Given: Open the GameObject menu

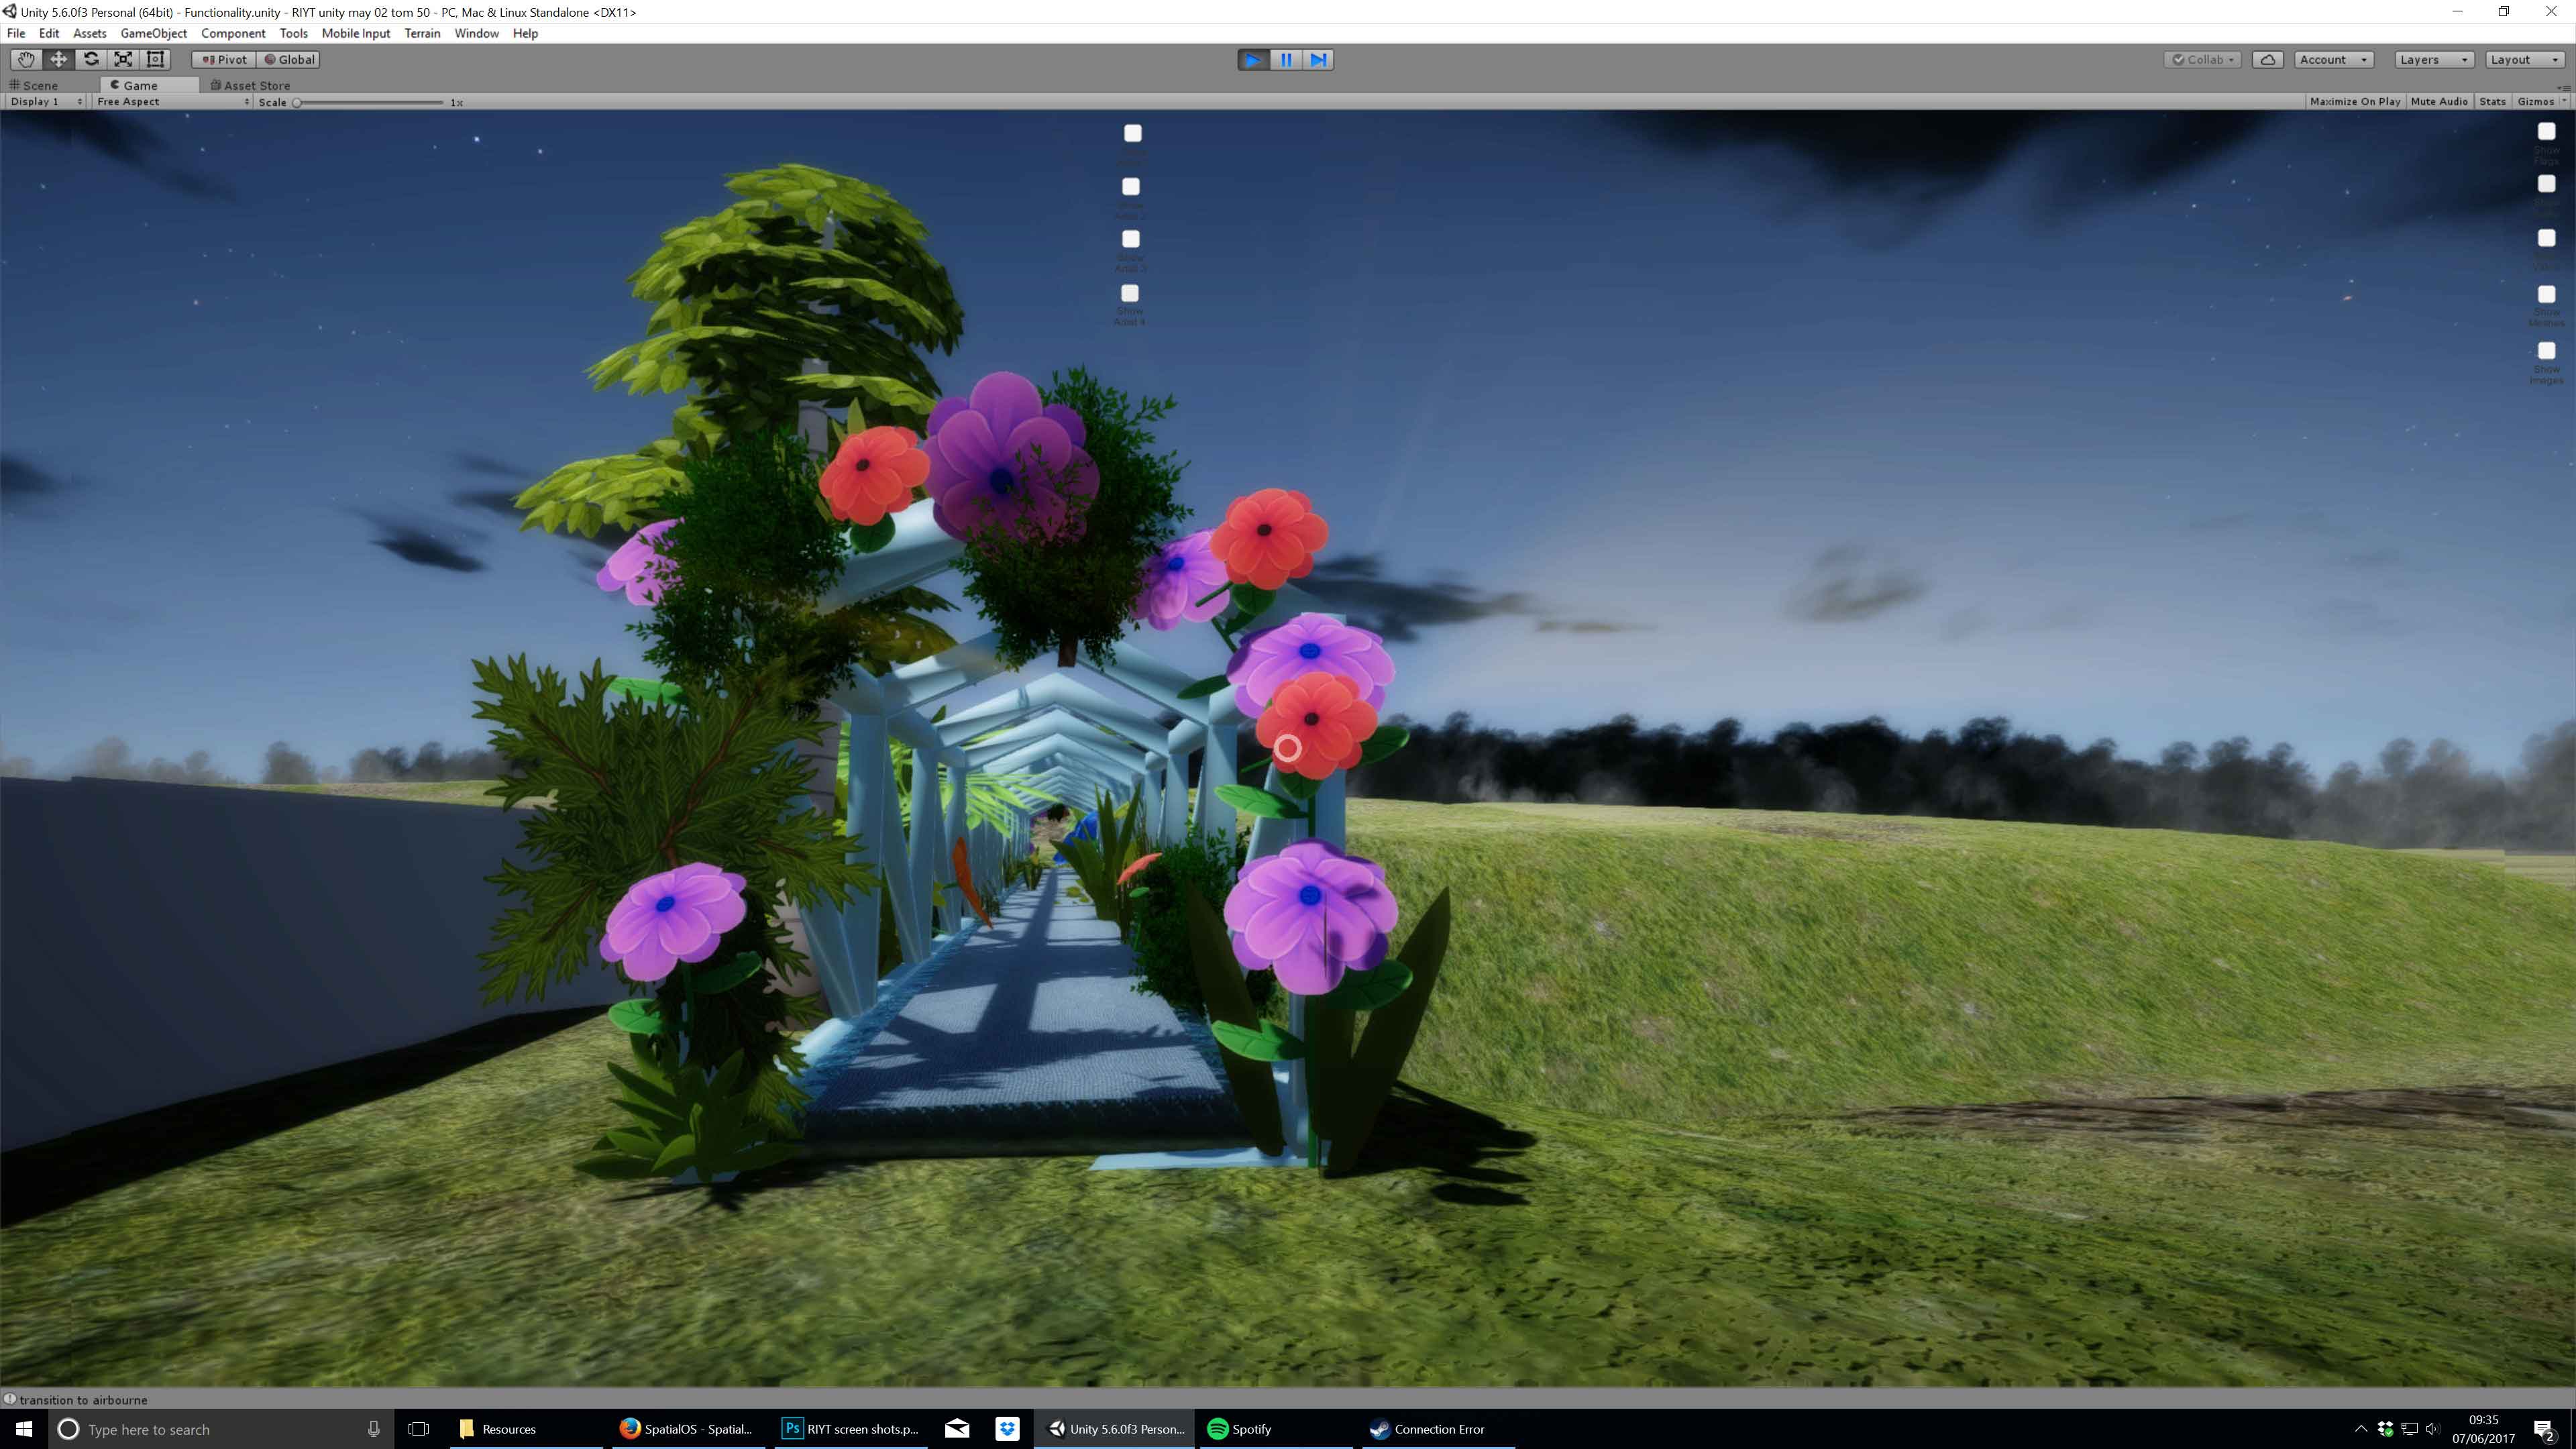Looking at the screenshot, I should [153, 33].
